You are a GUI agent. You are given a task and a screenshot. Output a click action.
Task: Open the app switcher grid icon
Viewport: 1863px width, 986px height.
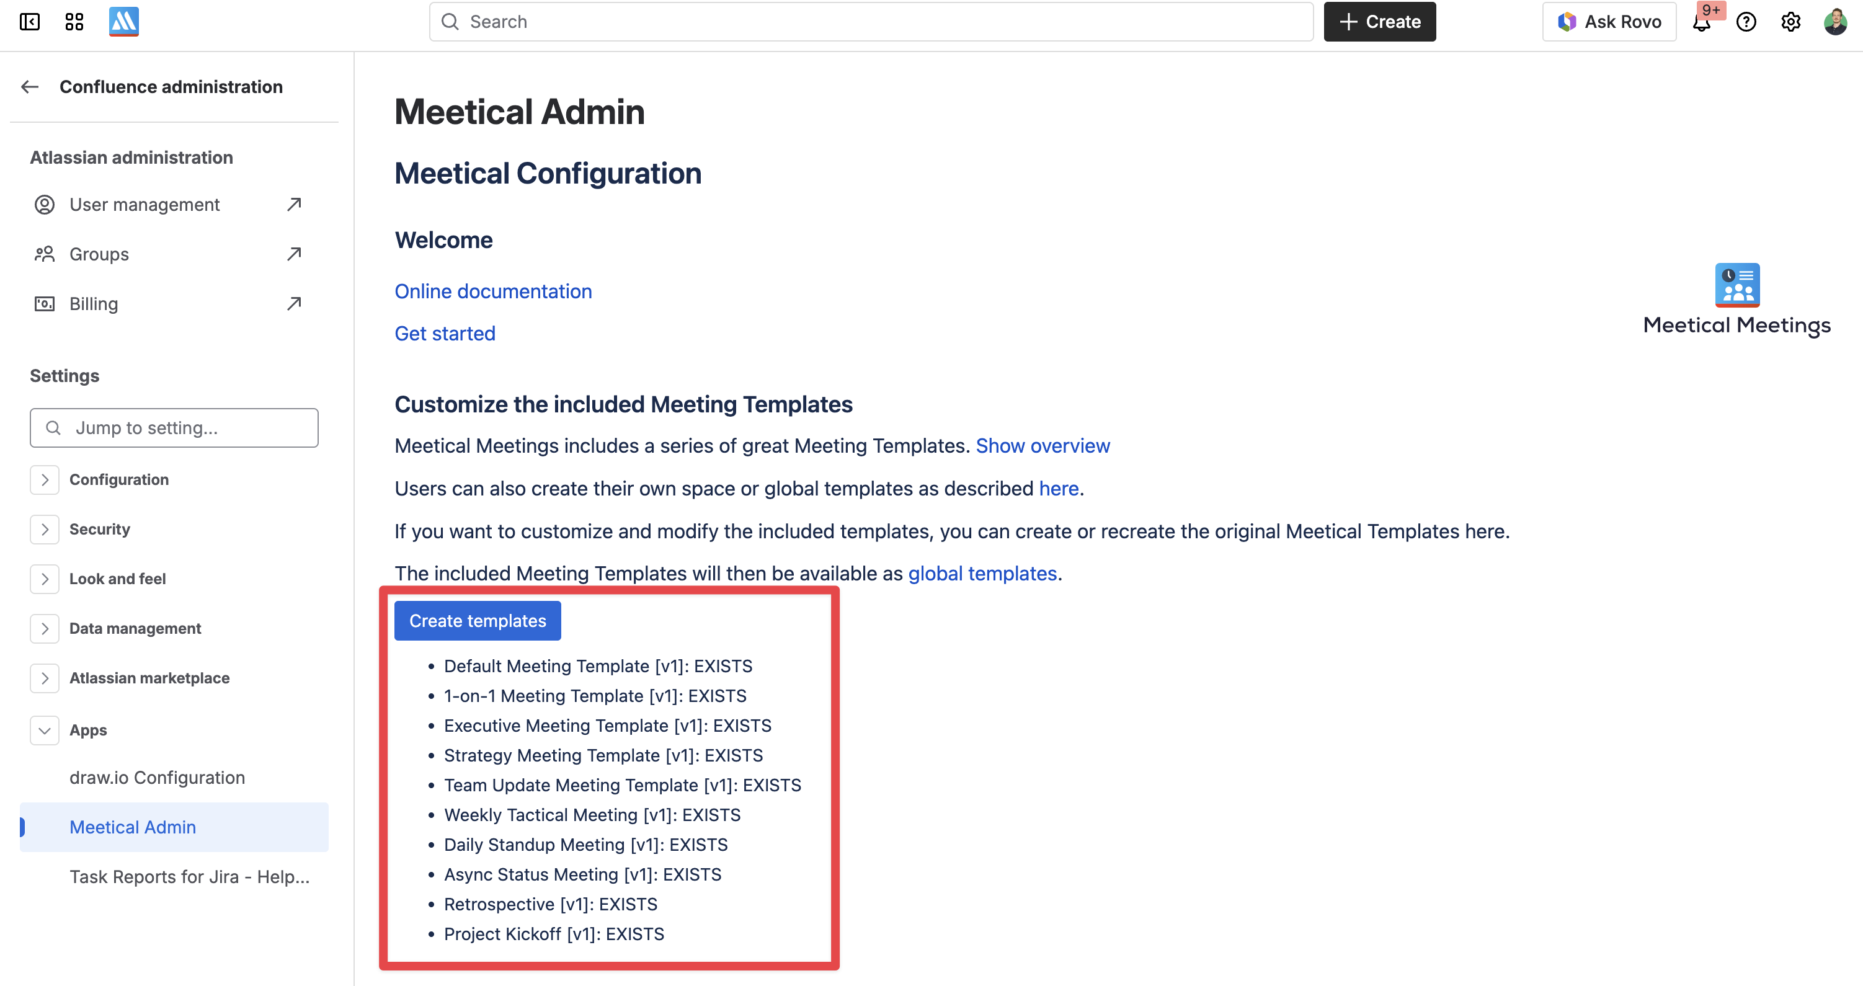[74, 22]
